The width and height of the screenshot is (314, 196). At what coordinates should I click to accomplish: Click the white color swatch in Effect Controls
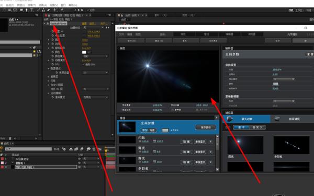coord(84,52)
